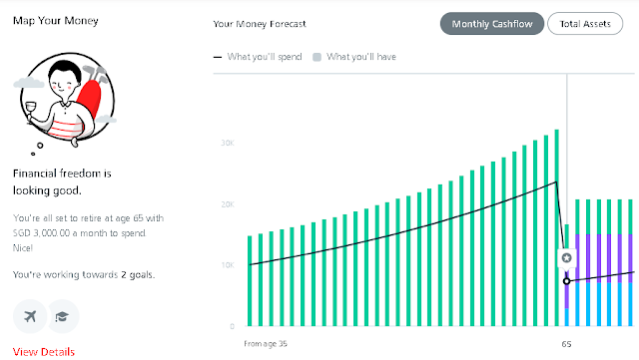639x360 pixels.
Task: Click the 30K axis label
Action: coord(228,143)
